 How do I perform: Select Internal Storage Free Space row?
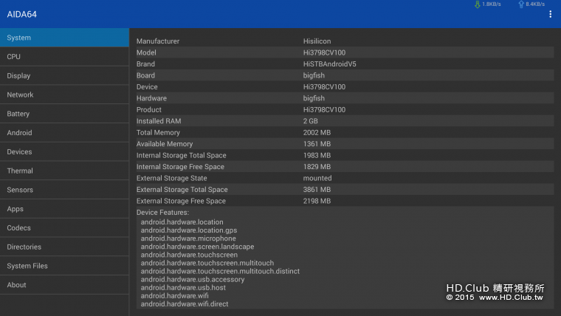tap(345, 167)
